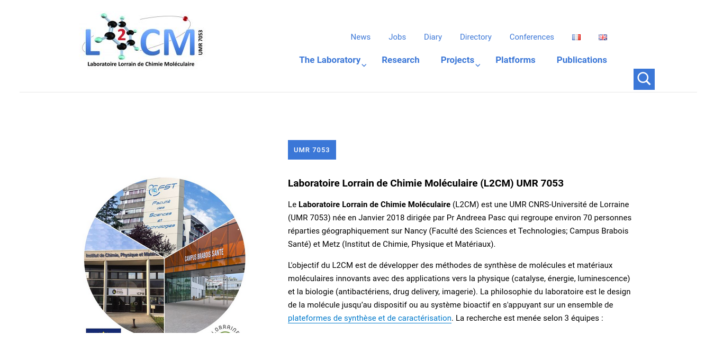Click the paragraph starting L'objectif du L2CM
Viewport: 723px width, 344px height.
tap(459, 292)
